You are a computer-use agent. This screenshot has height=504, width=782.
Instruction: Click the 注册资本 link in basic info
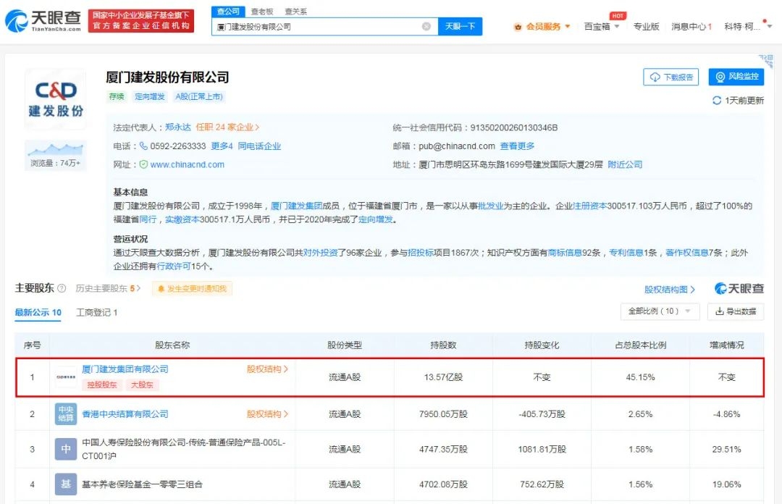click(x=589, y=206)
